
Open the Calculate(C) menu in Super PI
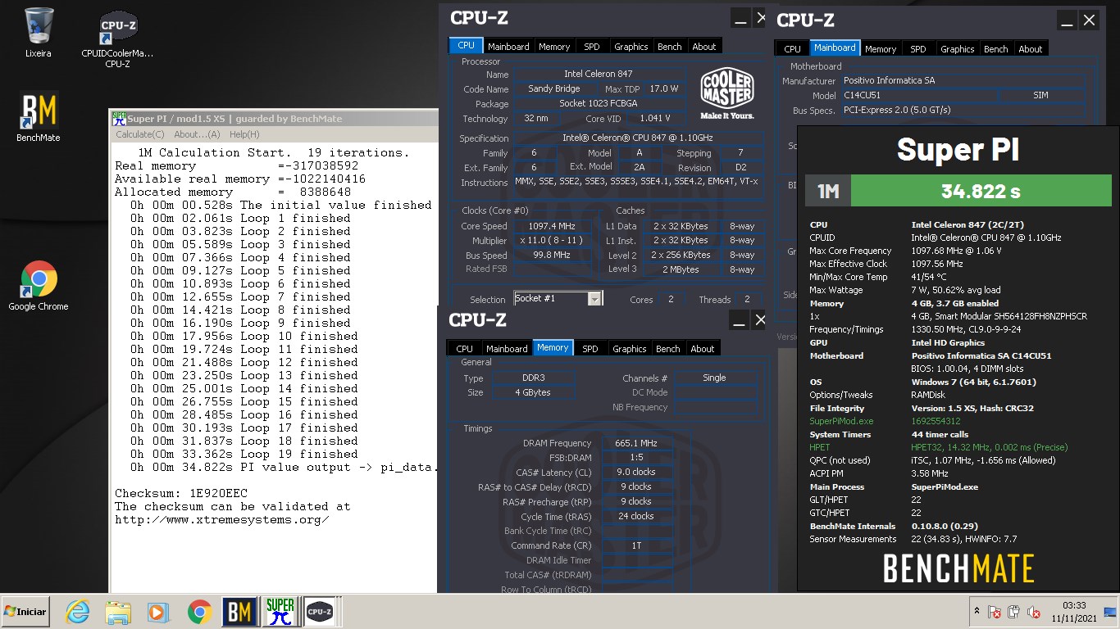(139, 134)
